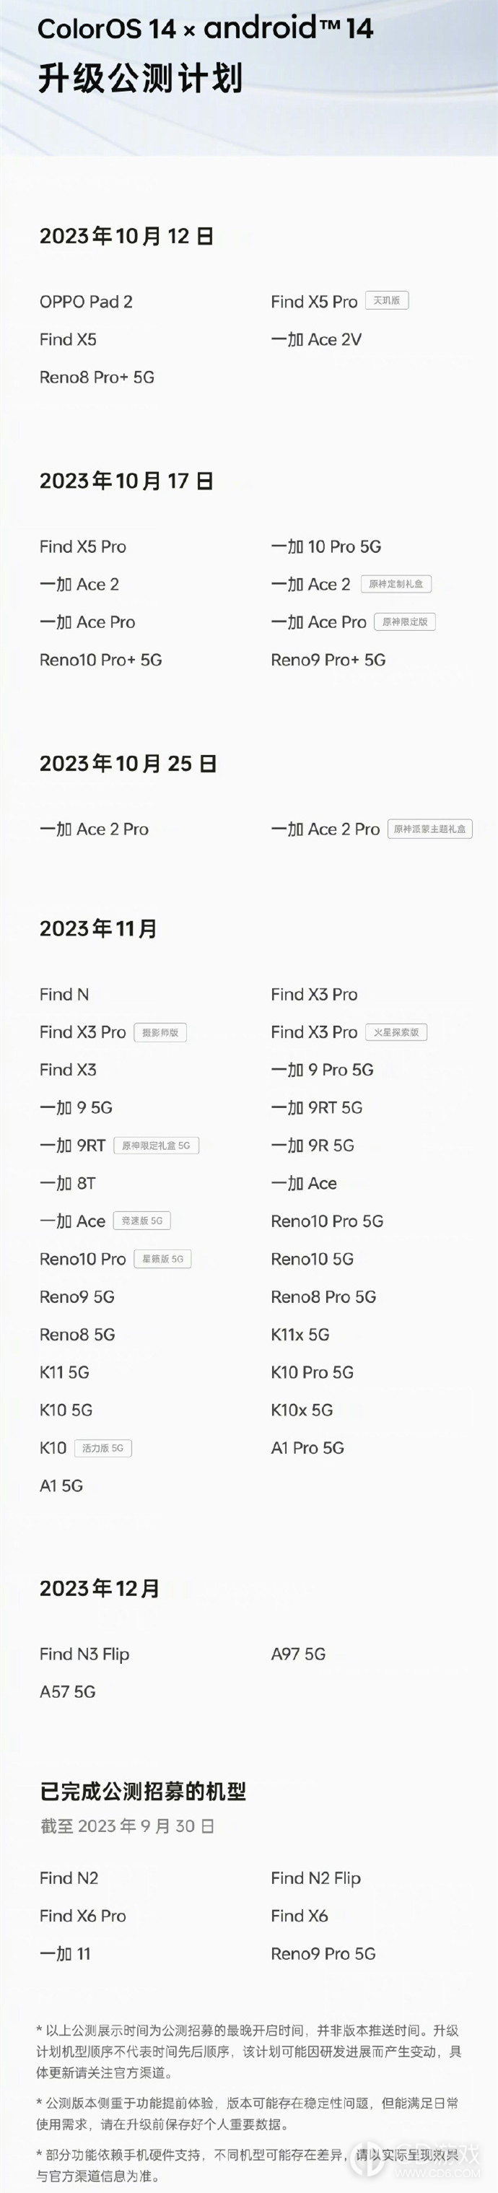
Task: Select the 2023年10月17日 date heading
Action: [126, 481]
